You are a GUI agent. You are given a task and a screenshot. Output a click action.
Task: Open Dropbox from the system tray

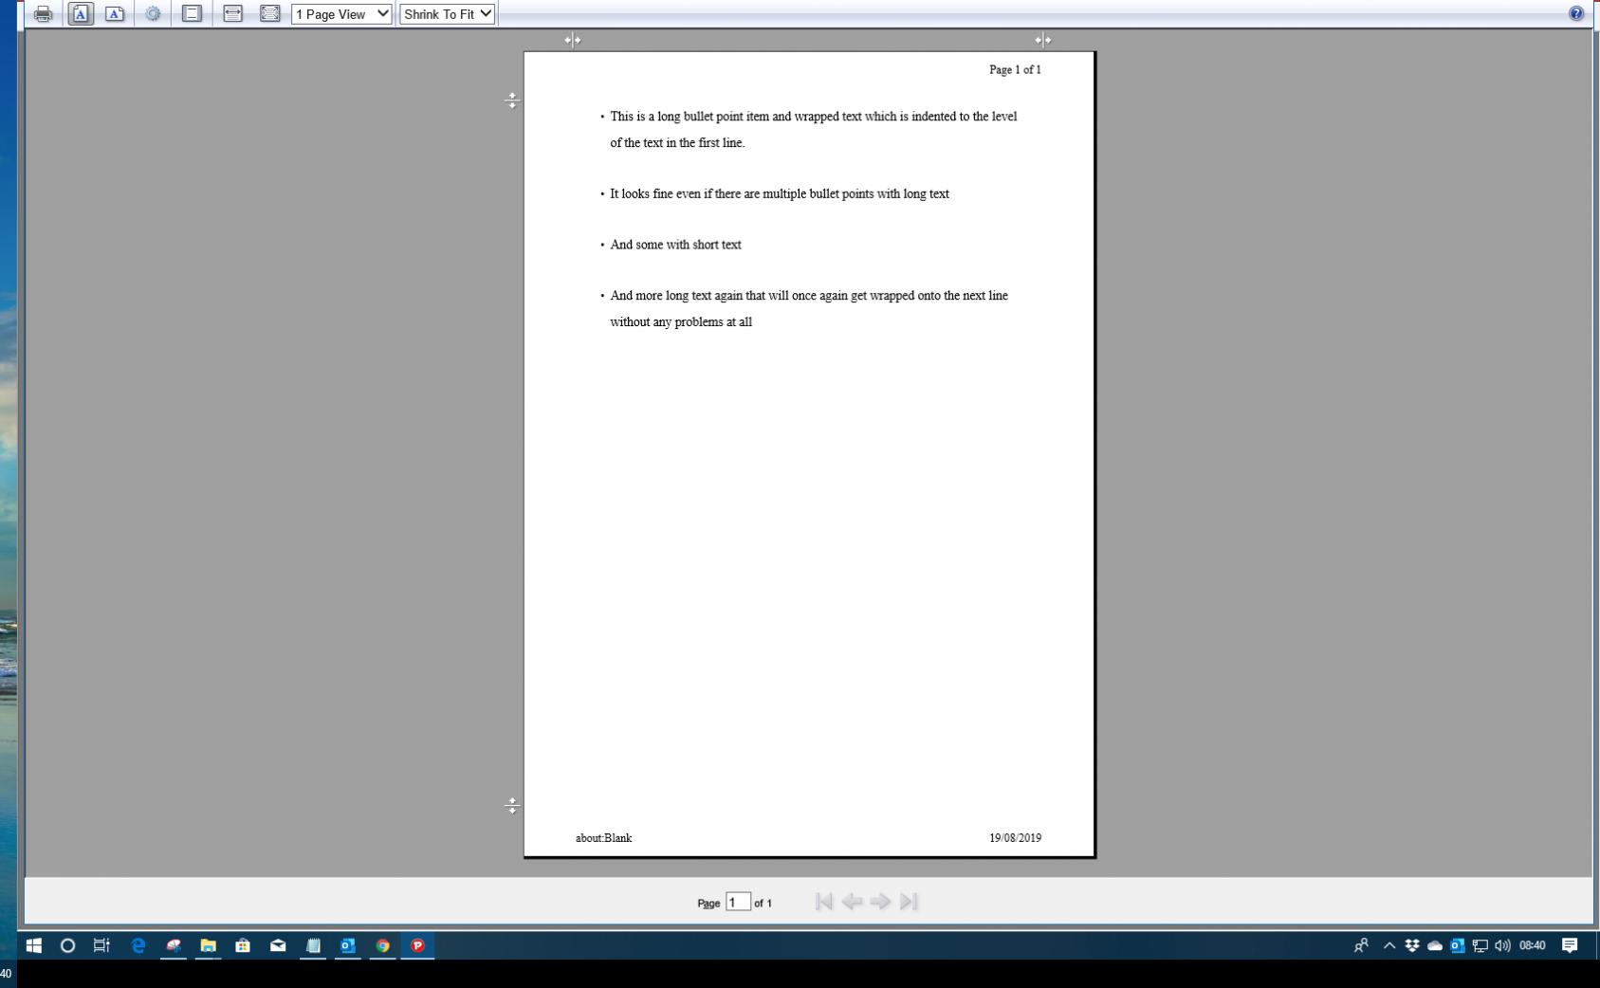(x=1412, y=945)
